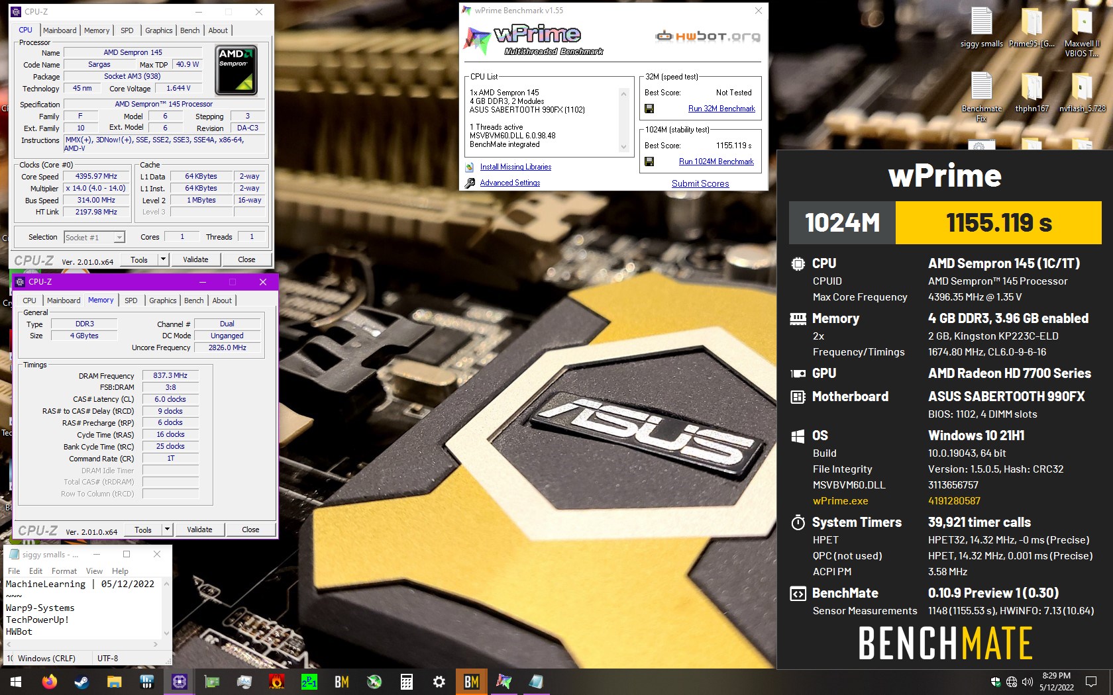The width and height of the screenshot is (1113, 695).
Task: Open Graphics tab in purple CPU-Z window
Action: (x=163, y=301)
